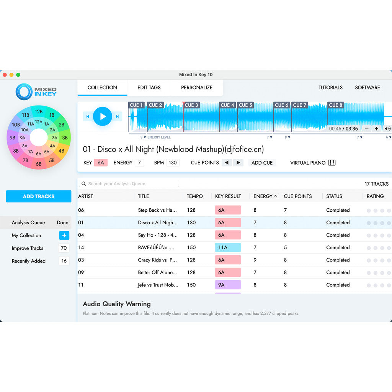Click the ADD CUE button

coord(262,163)
